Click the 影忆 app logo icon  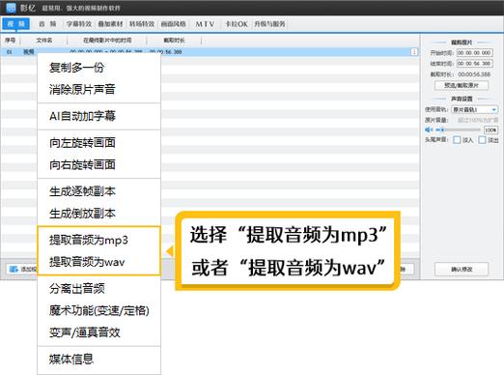(x=11, y=8)
